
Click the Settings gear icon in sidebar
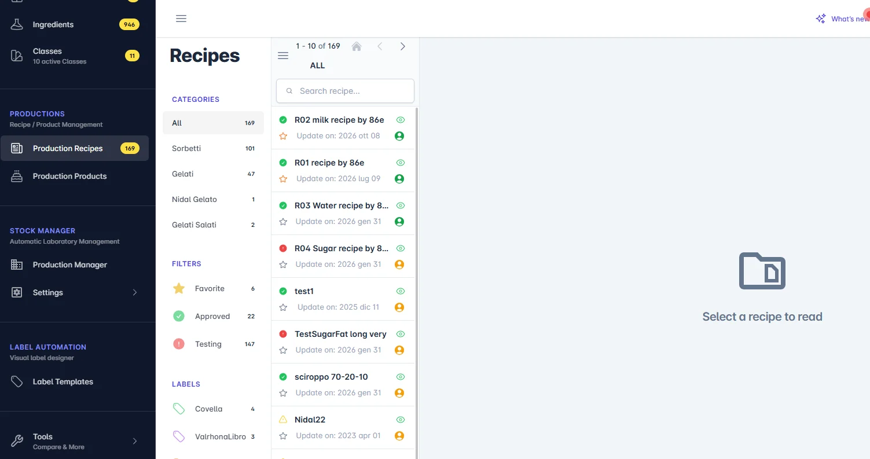point(17,292)
